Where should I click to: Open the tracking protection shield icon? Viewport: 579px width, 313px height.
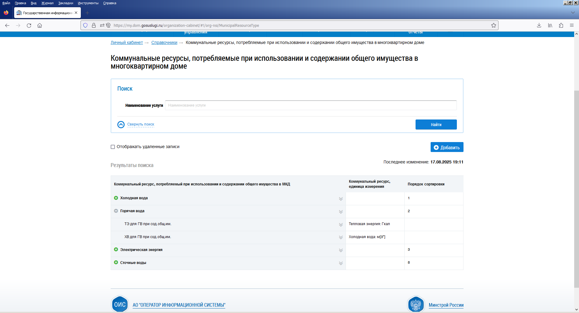point(85,26)
